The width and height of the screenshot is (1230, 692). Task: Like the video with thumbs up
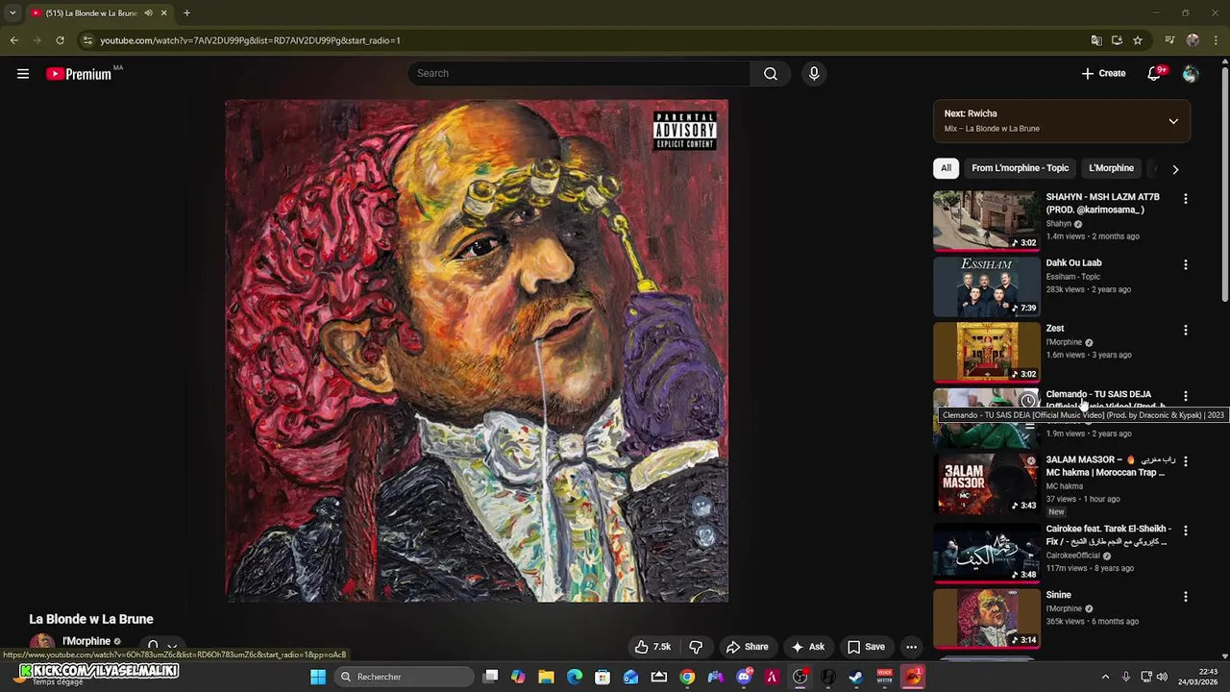652,647
